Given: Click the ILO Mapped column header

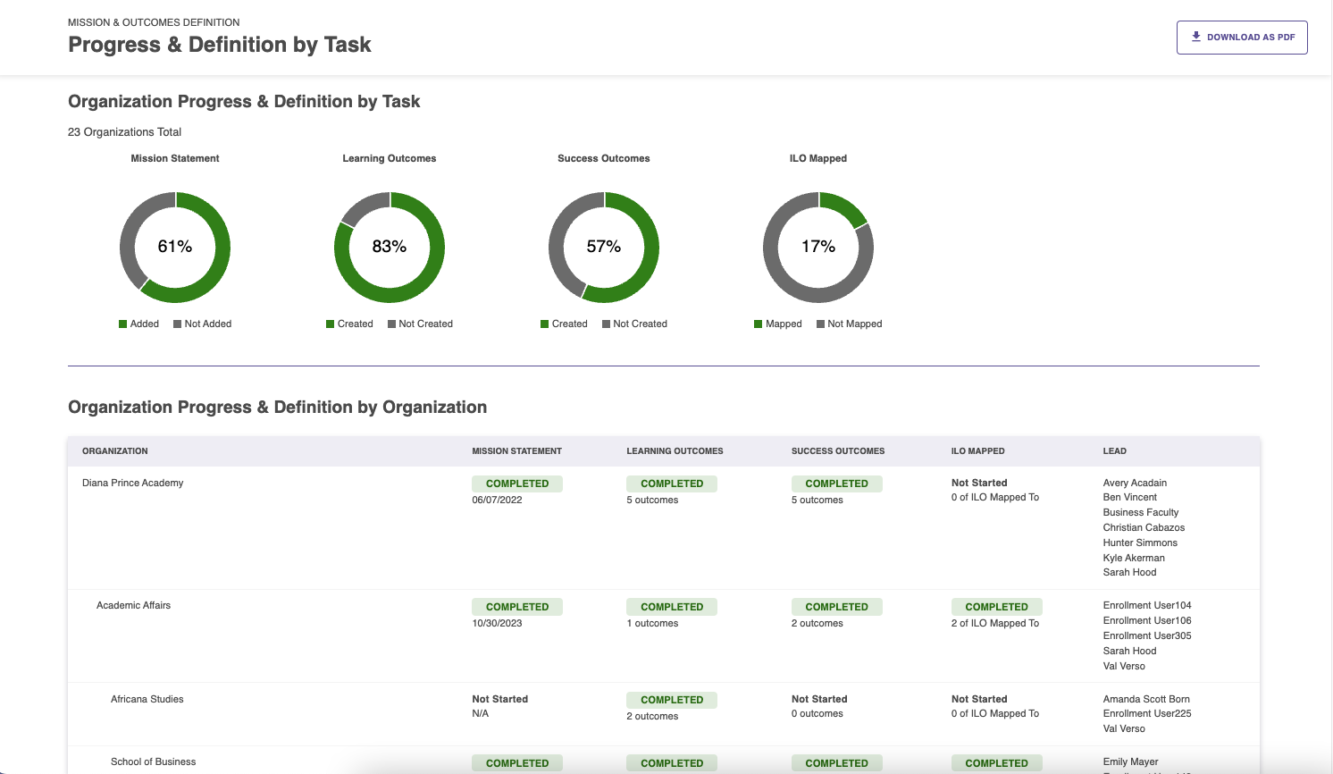Looking at the screenshot, I should (978, 451).
